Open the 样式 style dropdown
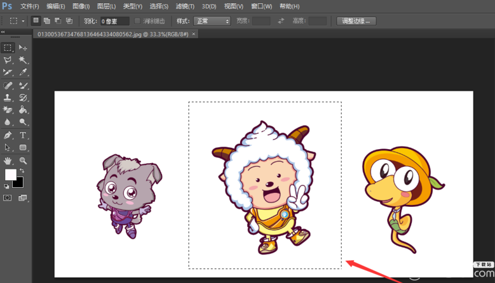 212,21
